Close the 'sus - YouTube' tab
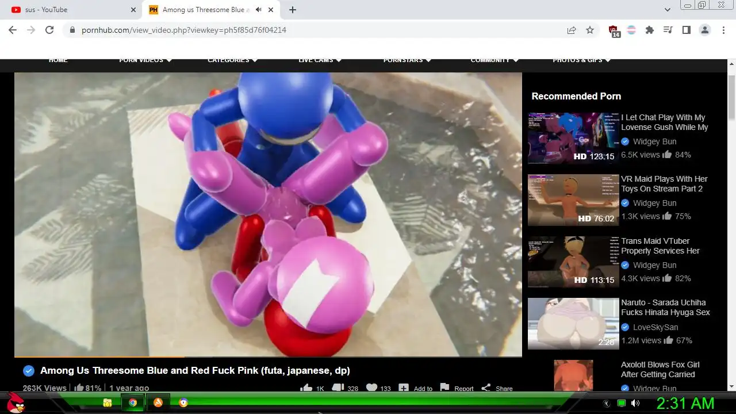 [x=133, y=10]
